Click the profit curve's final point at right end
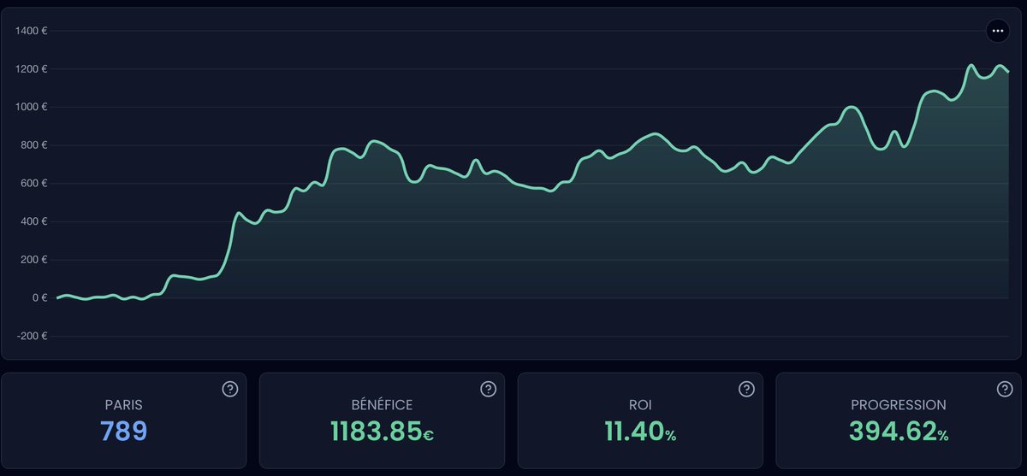The height and width of the screenshot is (476, 1027). (1008, 72)
